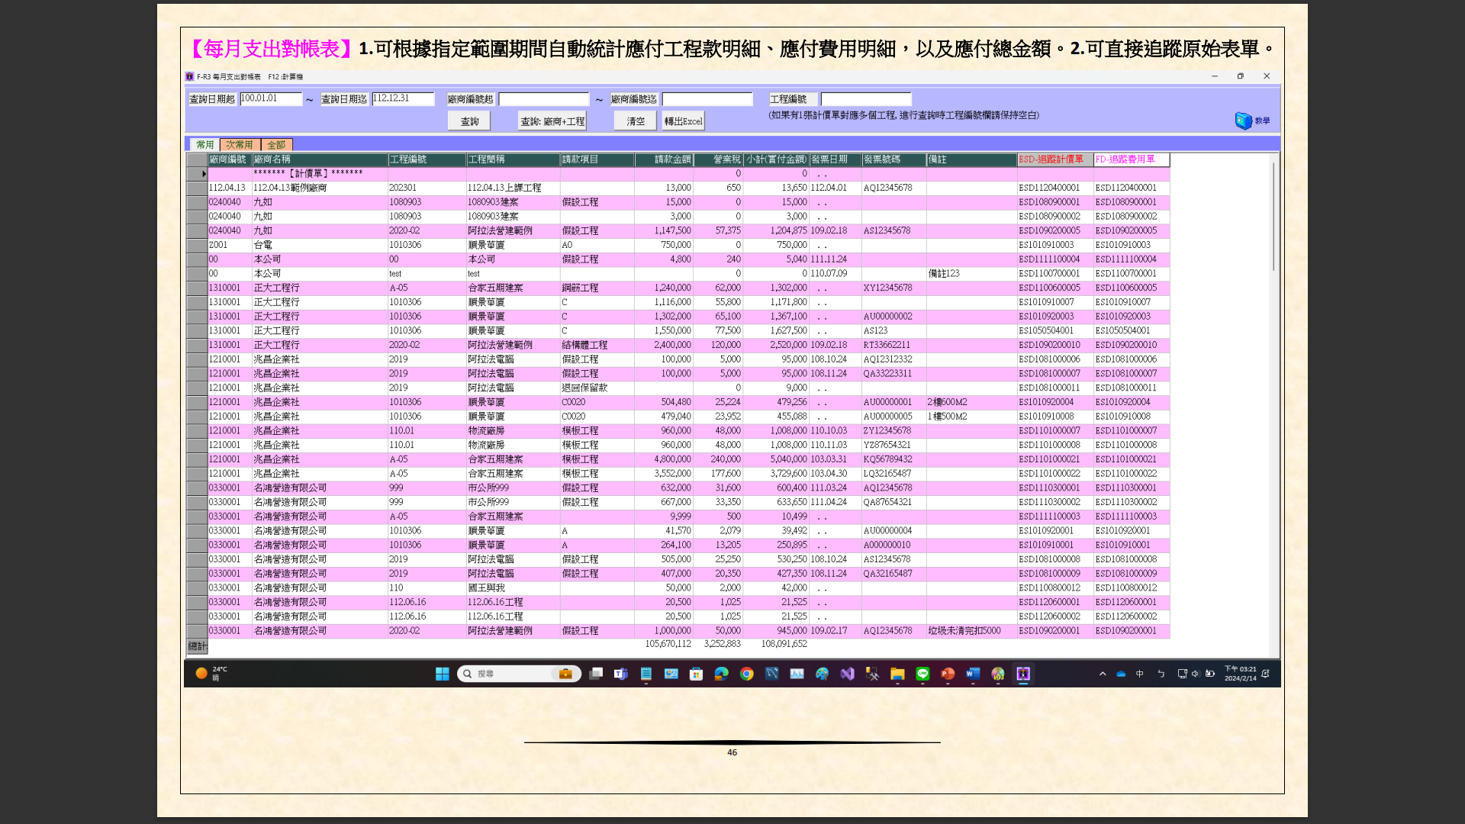The width and height of the screenshot is (1465, 824).
Task: Switch to the 次常用 tab
Action: 240,145
